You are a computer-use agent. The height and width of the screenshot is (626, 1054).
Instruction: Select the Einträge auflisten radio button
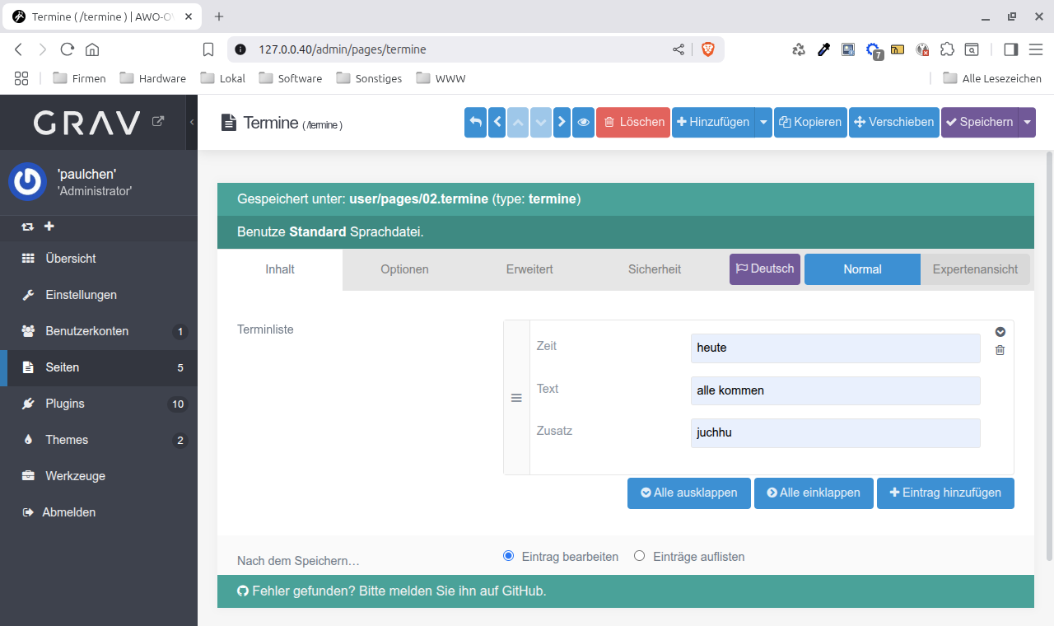pyautogui.click(x=640, y=556)
